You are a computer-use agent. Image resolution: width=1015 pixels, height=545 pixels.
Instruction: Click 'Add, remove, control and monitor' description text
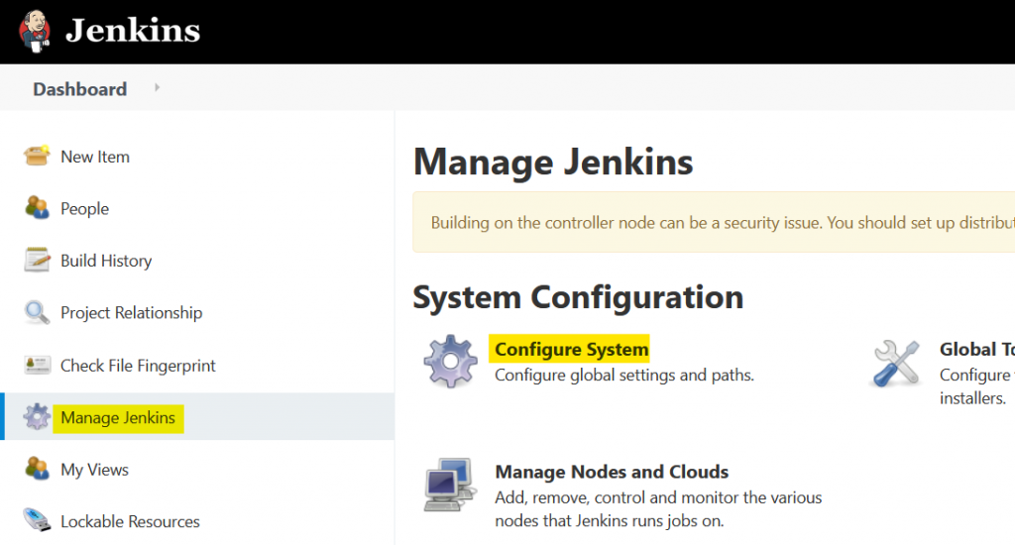pos(658,508)
